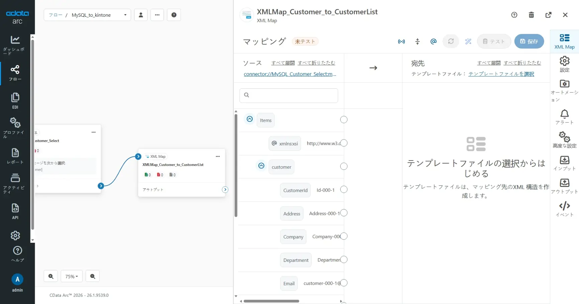Collapse the customer node chevron

(x=261, y=166)
